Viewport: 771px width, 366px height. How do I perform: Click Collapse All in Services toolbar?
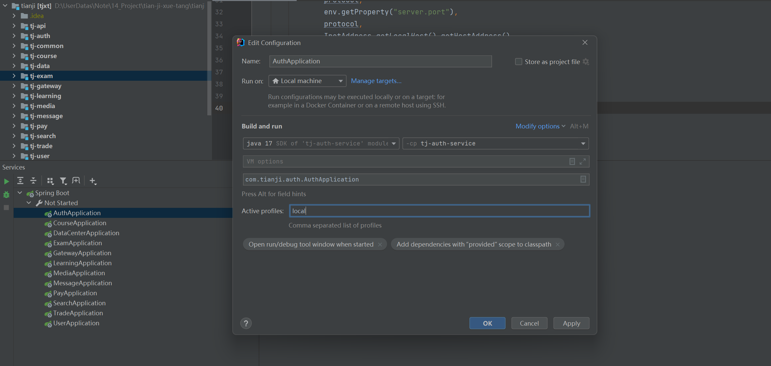click(33, 181)
